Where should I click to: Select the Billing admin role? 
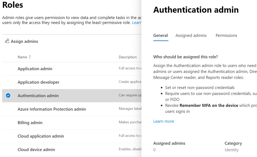[30, 123]
